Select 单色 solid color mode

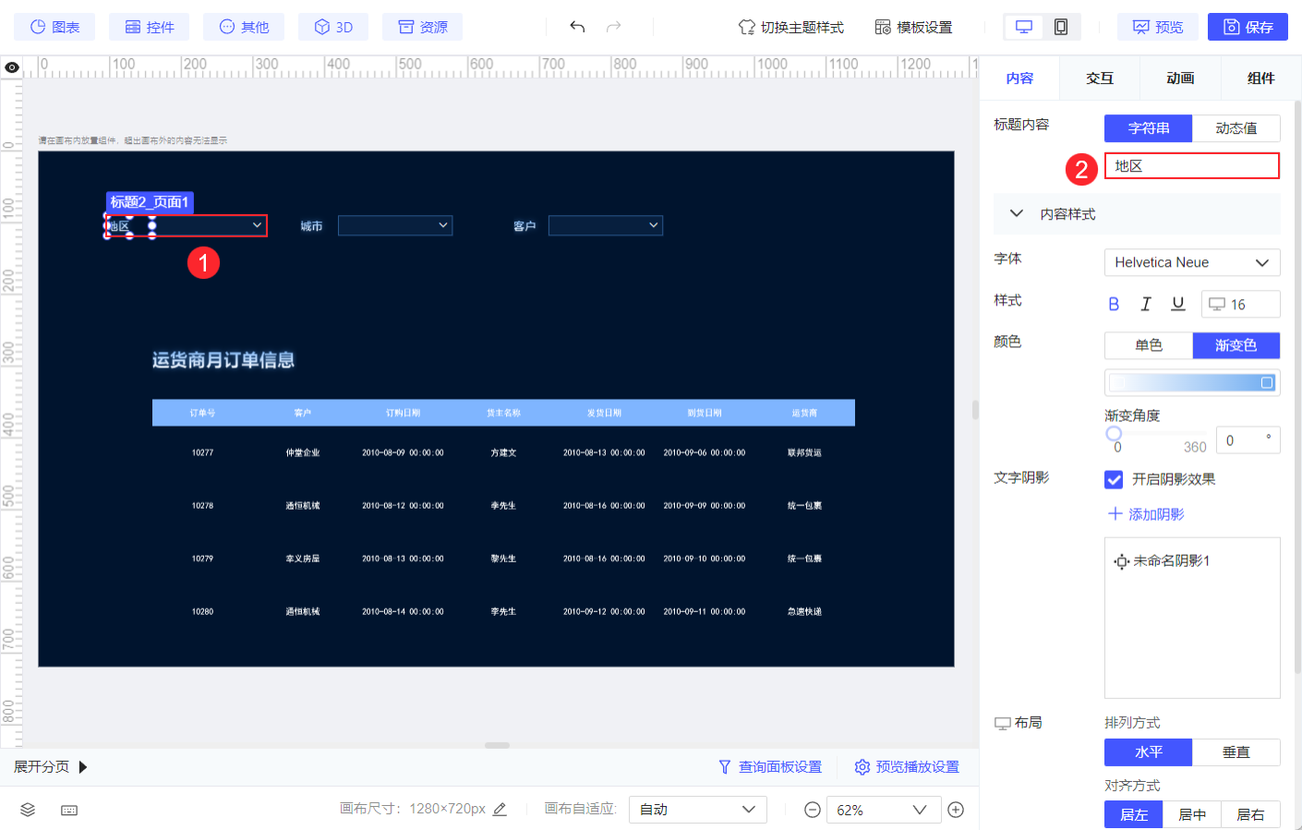[1149, 345]
